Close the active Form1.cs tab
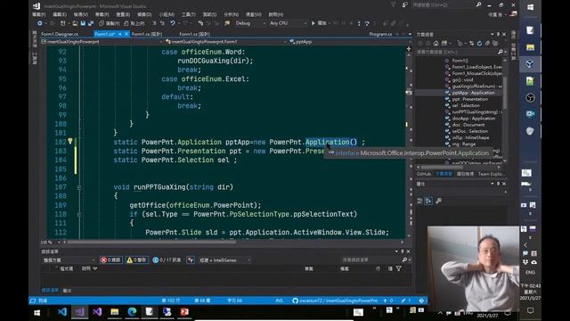Image resolution: width=570 pixels, height=321 pixels. (126, 34)
